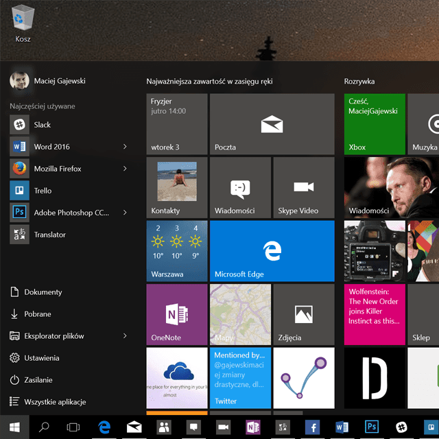Open People app on taskbar

[x=164, y=427]
